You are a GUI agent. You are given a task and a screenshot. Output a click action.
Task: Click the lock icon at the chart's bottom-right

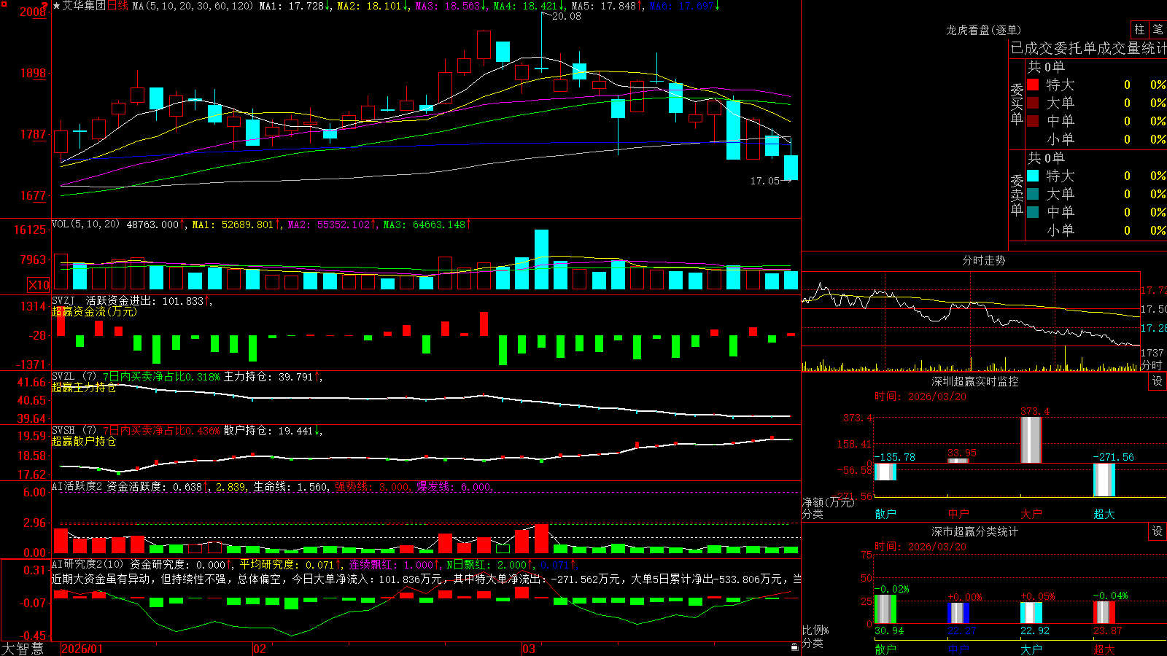[795, 647]
